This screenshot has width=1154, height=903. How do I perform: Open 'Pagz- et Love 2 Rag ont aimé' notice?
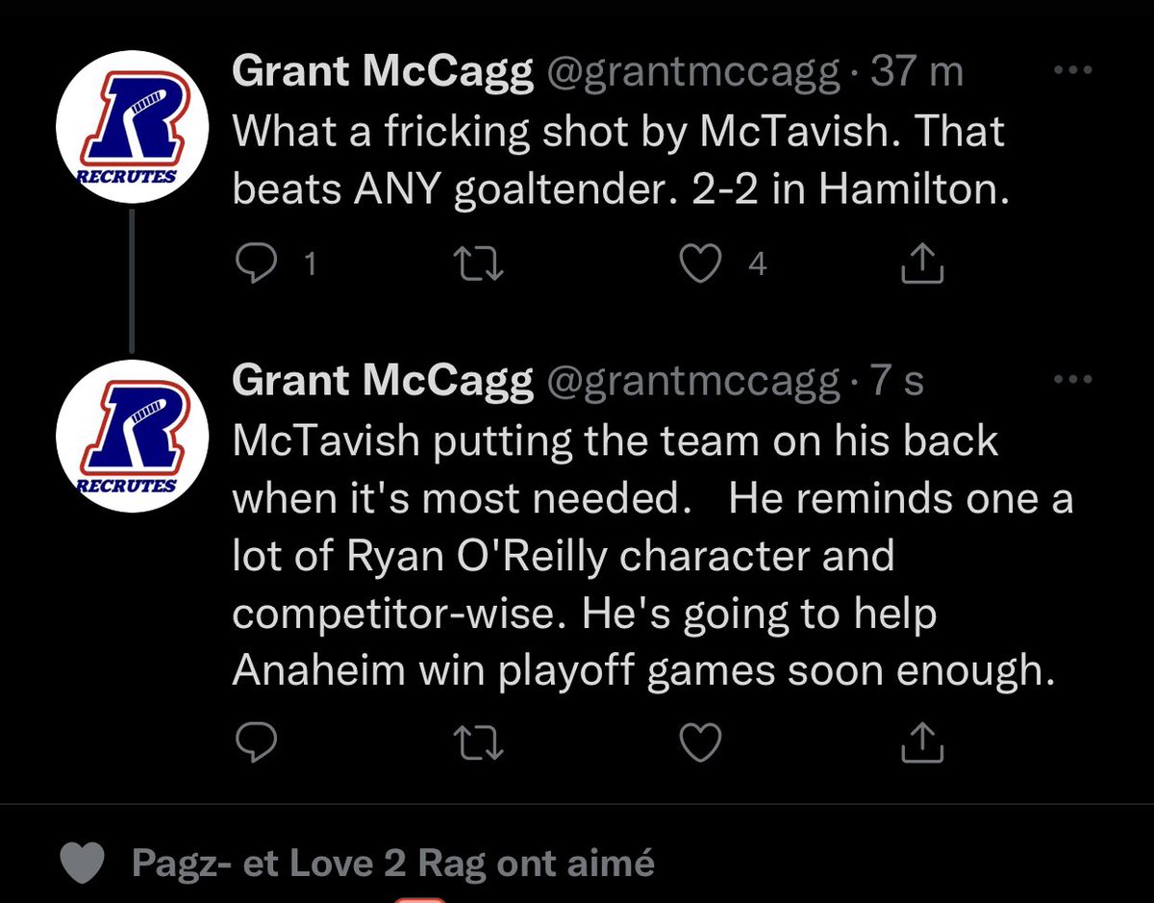(392, 863)
